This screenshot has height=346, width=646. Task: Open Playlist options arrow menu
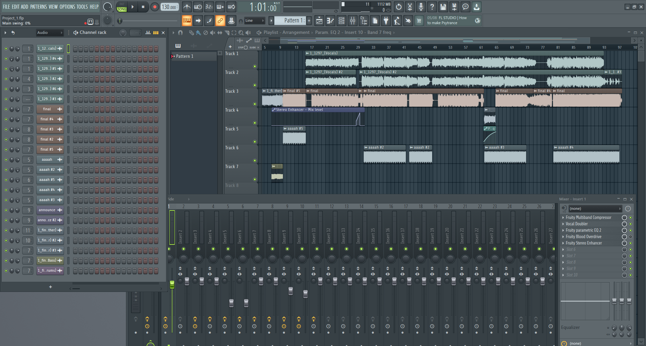click(x=173, y=33)
